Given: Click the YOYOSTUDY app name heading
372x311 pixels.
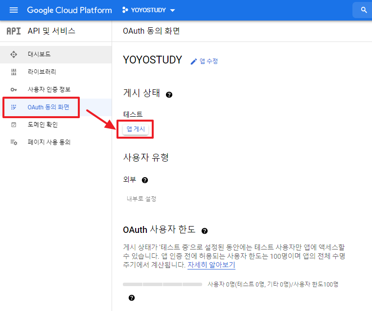Looking at the screenshot, I should point(153,60).
